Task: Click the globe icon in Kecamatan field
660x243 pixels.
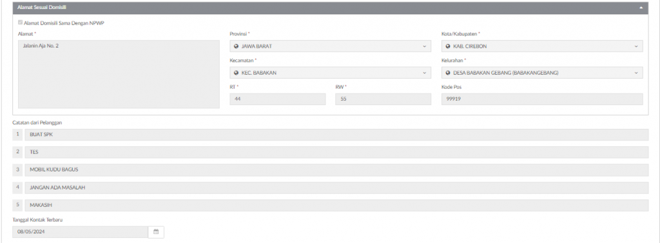Action: tap(237, 73)
